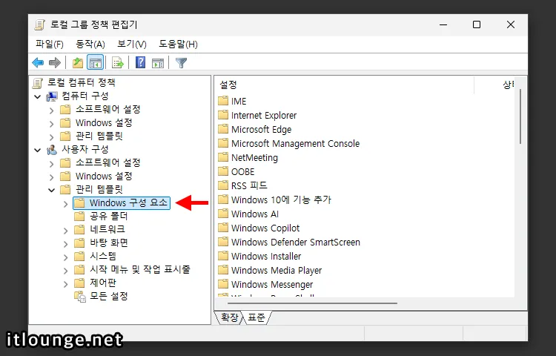Expand 시작 메뉴 및 작업 표시줄 node
The height and width of the screenshot is (356, 556).
click(65, 271)
